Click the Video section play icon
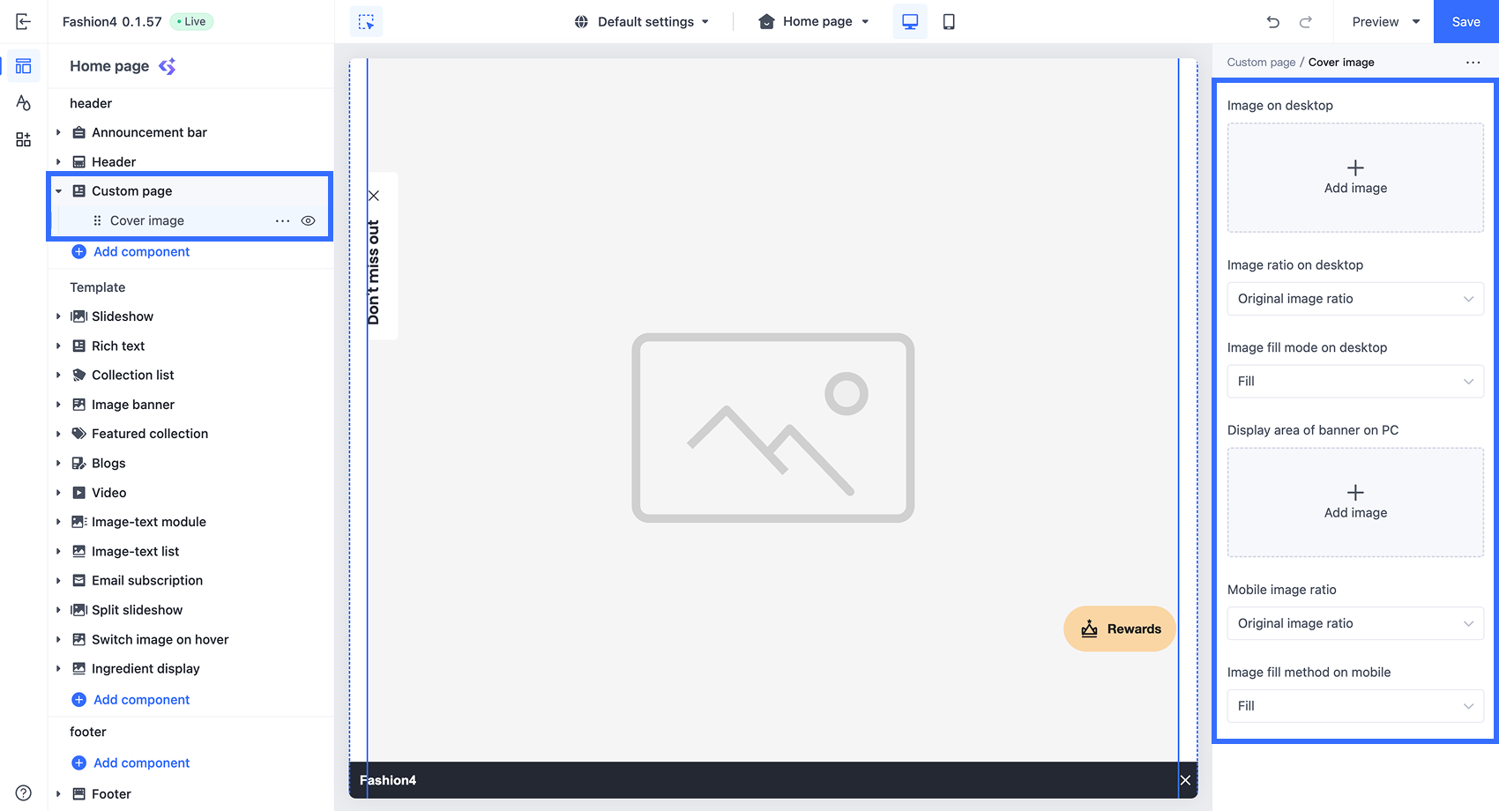The width and height of the screenshot is (1499, 811). point(79,493)
